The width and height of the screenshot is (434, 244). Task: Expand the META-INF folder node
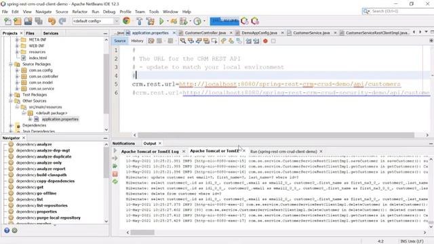tap(17, 39)
